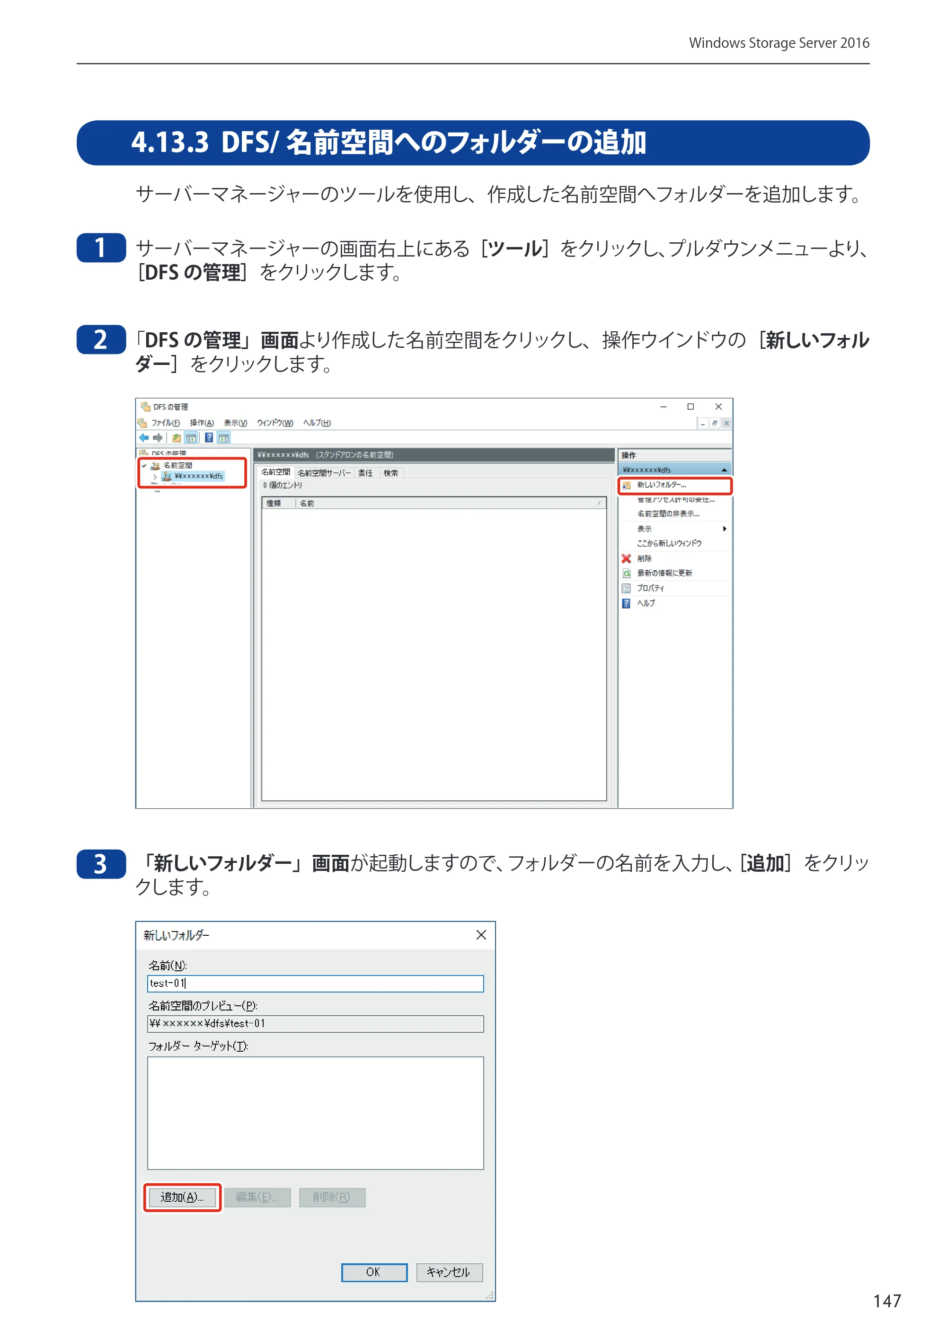Click ヘルプ in the actions pane

[646, 603]
